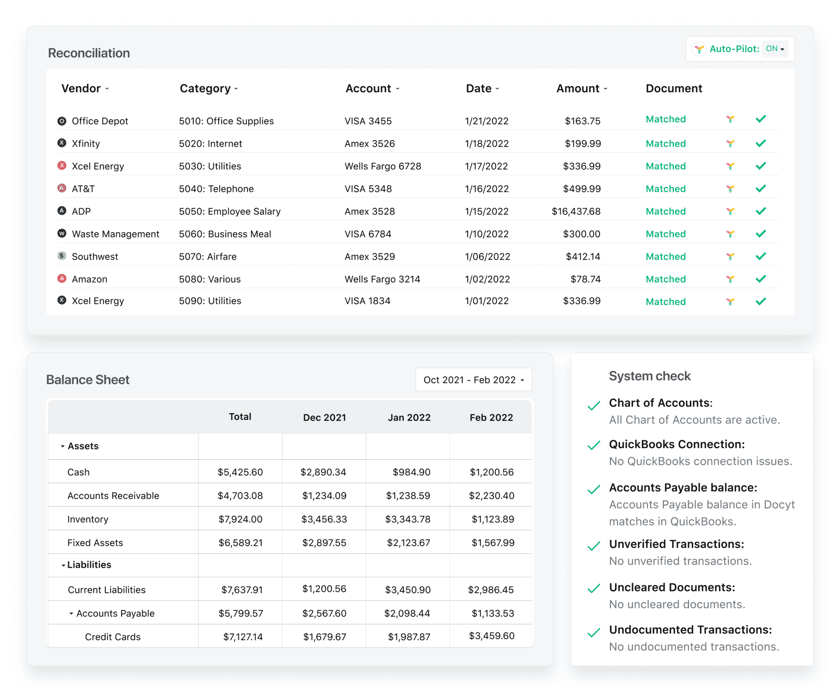Open the Matched document for Southwest
Viewport: 833px width, 691px height.
tap(666, 257)
